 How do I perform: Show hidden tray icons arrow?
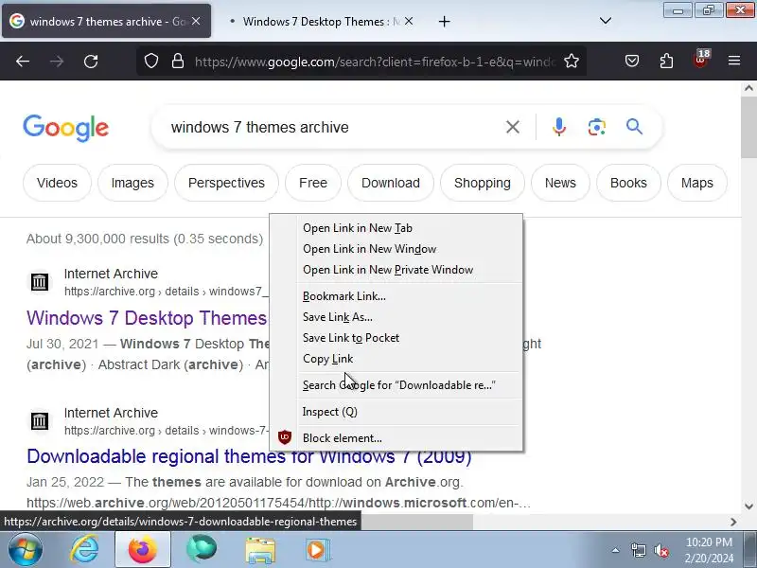point(616,550)
